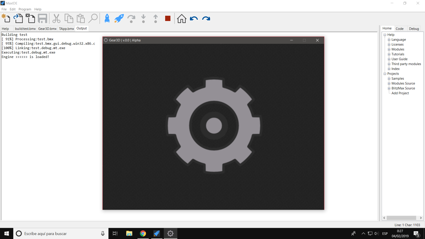The image size is (425, 239).
Task: Expand the Samples tree node
Action: click(389, 79)
